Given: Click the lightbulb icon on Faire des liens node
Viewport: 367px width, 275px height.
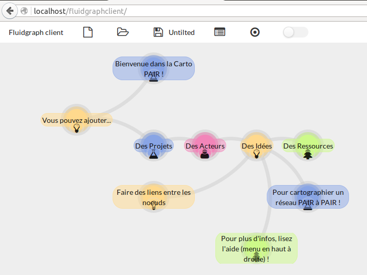Looking at the screenshot, I should click(x=154, y=205).
